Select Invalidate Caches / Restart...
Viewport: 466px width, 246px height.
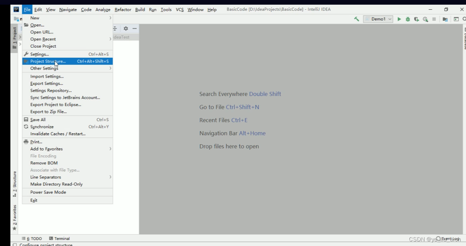tap(67, 134)
